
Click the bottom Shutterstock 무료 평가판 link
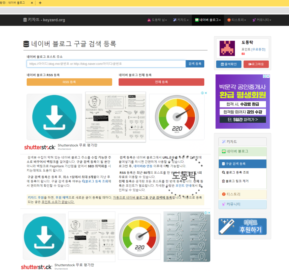[74, 265]
